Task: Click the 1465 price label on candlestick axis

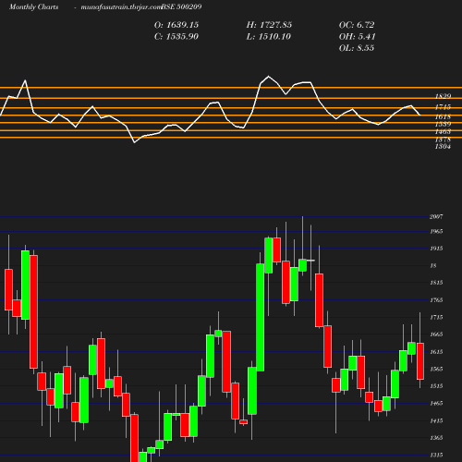Action: 436,403
